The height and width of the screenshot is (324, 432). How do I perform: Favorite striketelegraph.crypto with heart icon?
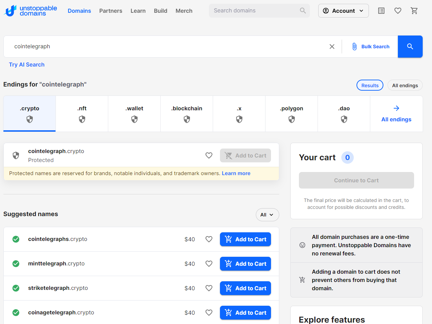pos(209,288)
